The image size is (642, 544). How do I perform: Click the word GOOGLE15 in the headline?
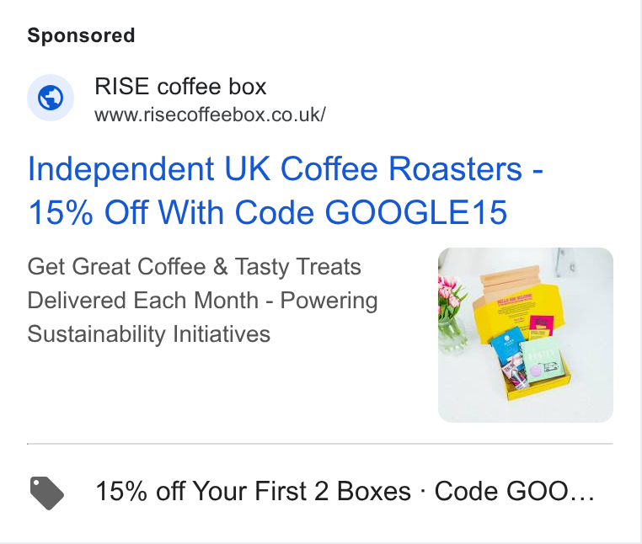pos(416,212)
